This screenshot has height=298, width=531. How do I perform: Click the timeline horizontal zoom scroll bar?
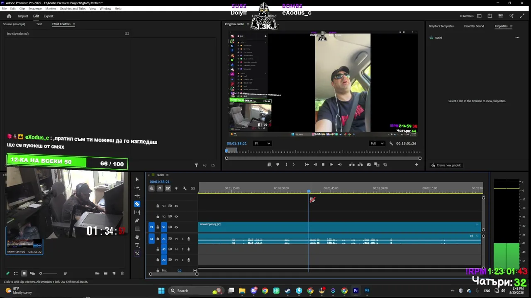click(x=173, y=274)
